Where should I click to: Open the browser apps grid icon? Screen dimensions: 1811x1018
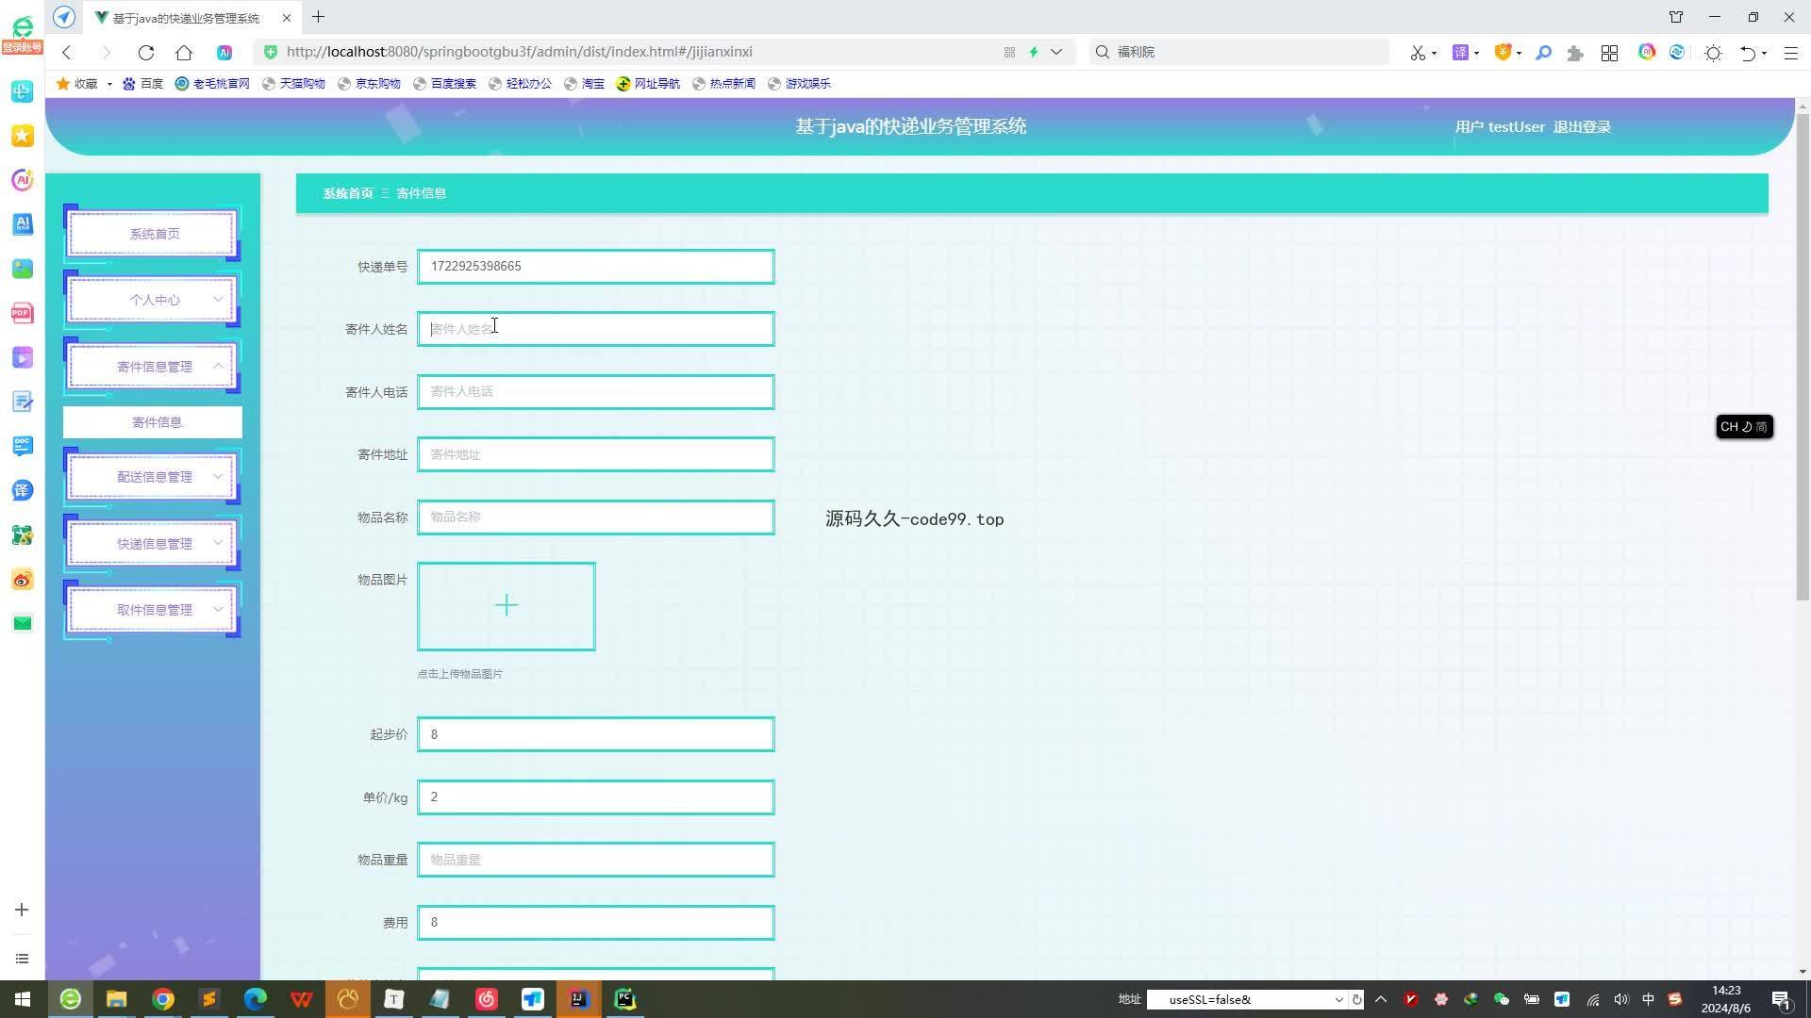[x=1609, y=53]
